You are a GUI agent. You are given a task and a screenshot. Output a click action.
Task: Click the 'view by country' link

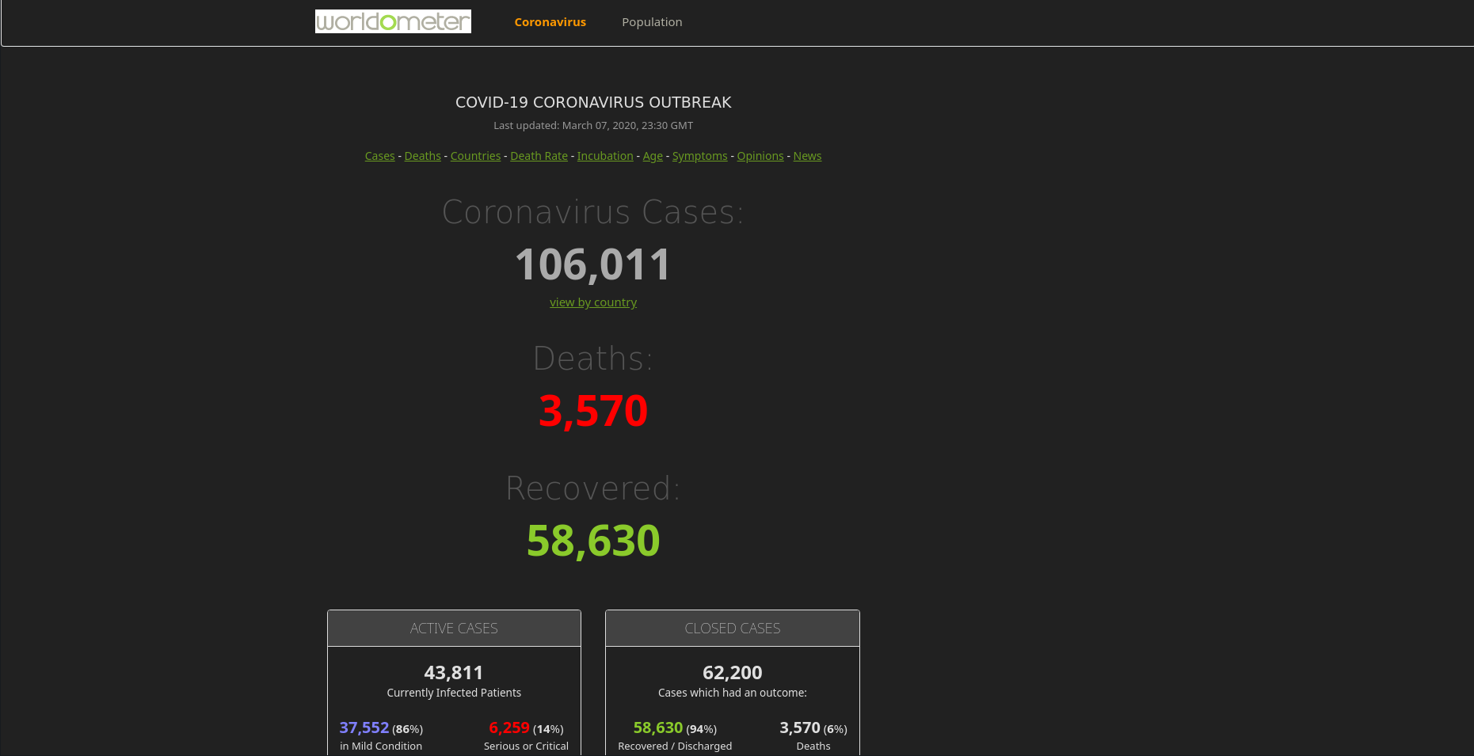point(593,302)
